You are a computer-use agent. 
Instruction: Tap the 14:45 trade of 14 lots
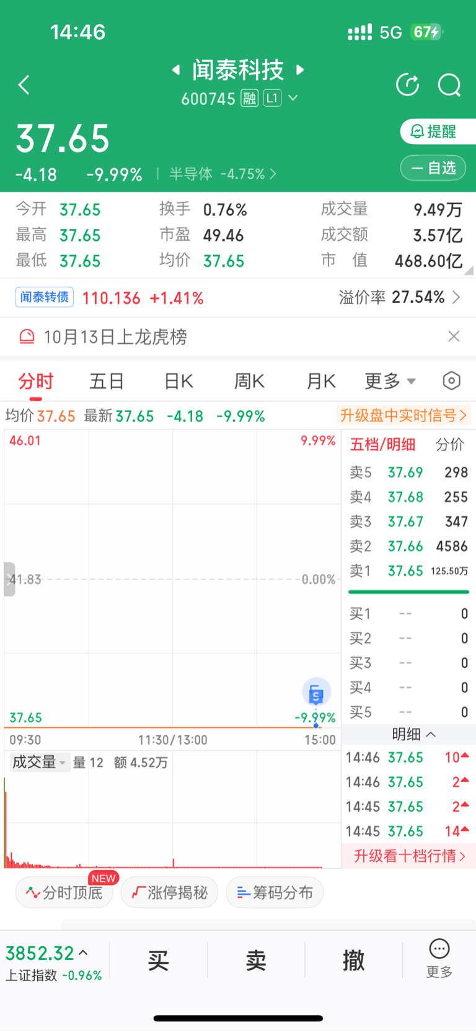tap(408, 832)
